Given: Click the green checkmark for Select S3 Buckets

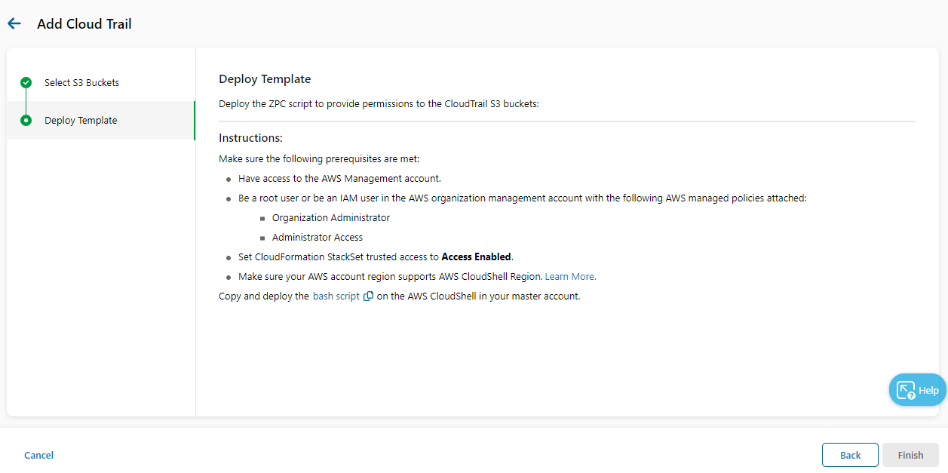Looking at the screenshot, I should pyautogui.click(x=26, y=83).
